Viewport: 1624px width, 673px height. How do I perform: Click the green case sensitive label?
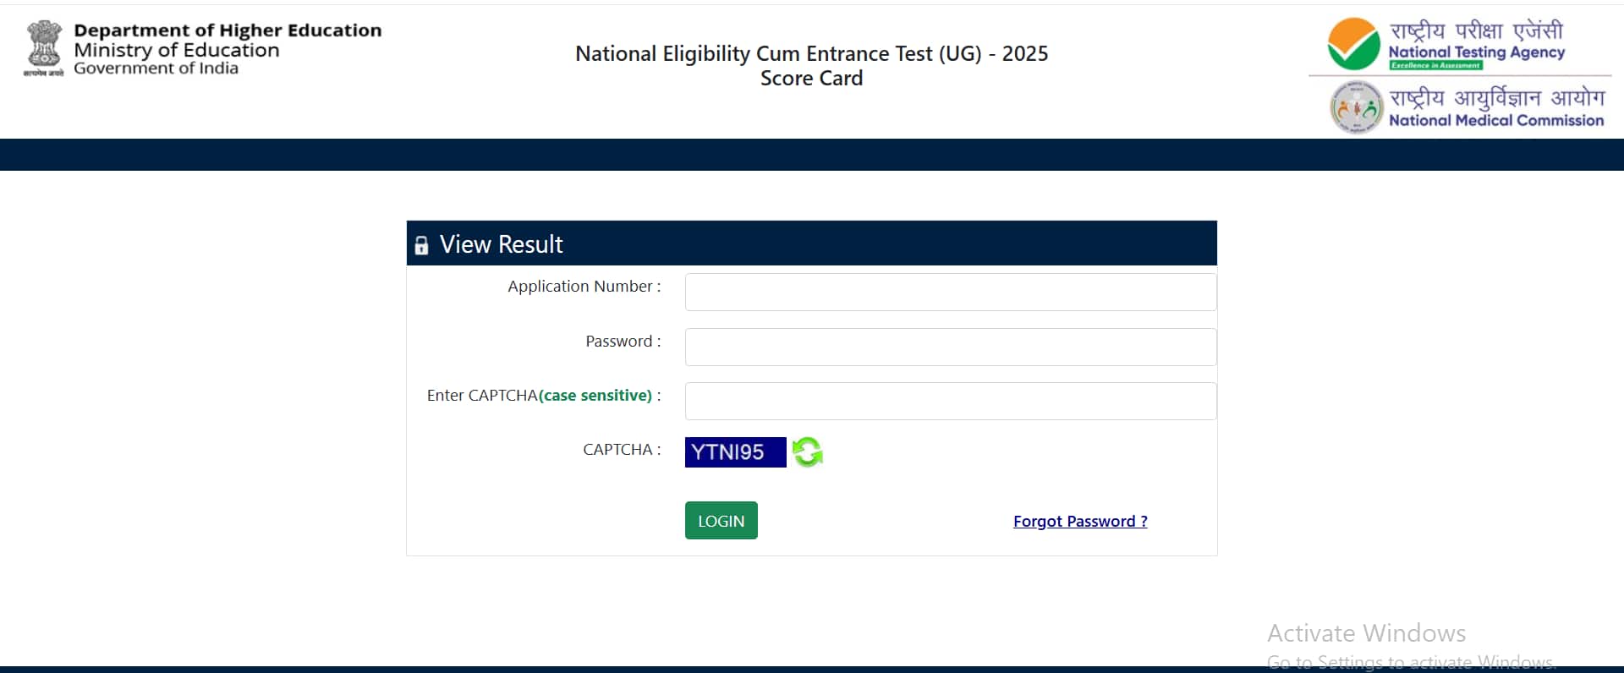pyautogui.click(x=596, y=396)
